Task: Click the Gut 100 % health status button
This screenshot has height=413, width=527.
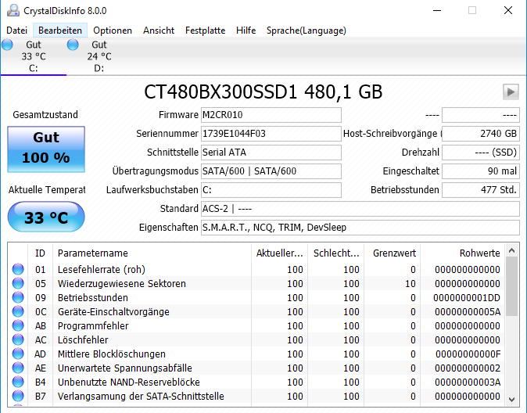Action: 46,149
